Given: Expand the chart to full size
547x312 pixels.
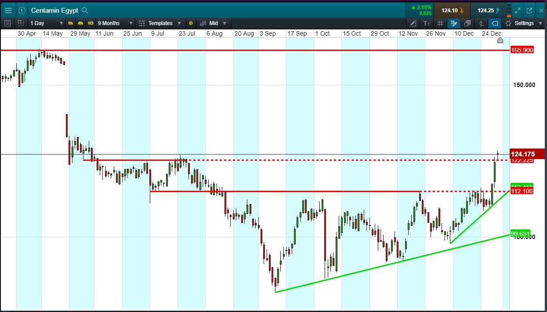Looking at the screenshot, I should click(518, 10).
